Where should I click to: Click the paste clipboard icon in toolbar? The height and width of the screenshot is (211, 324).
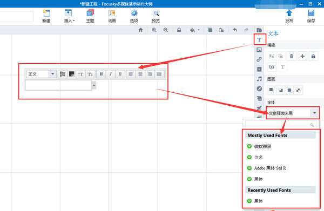221,30
